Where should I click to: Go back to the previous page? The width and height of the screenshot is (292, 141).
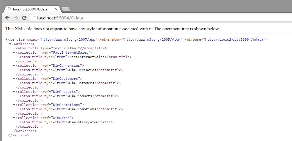(x=7, y=18)
